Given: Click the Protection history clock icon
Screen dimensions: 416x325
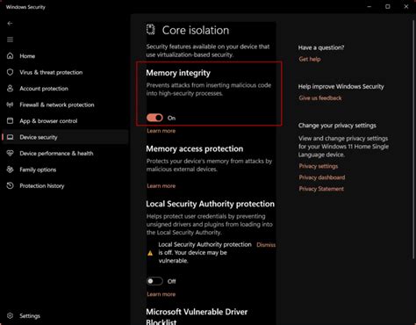Looking at the screenshot, I should coord(10,185).
